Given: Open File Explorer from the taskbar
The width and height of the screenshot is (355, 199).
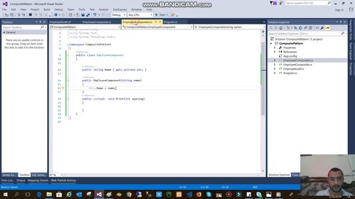Looking at the screenshot, I should point(49,195).
